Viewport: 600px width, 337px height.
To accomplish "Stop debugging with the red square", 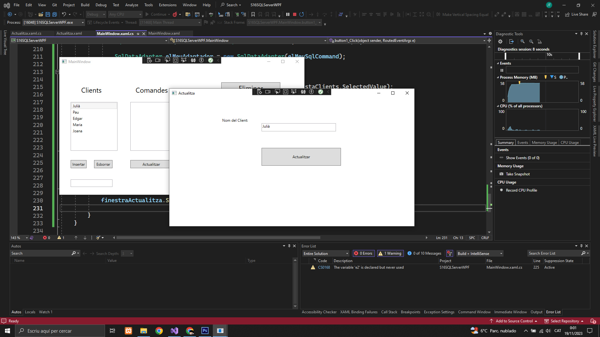I will (x=294, y=14).
